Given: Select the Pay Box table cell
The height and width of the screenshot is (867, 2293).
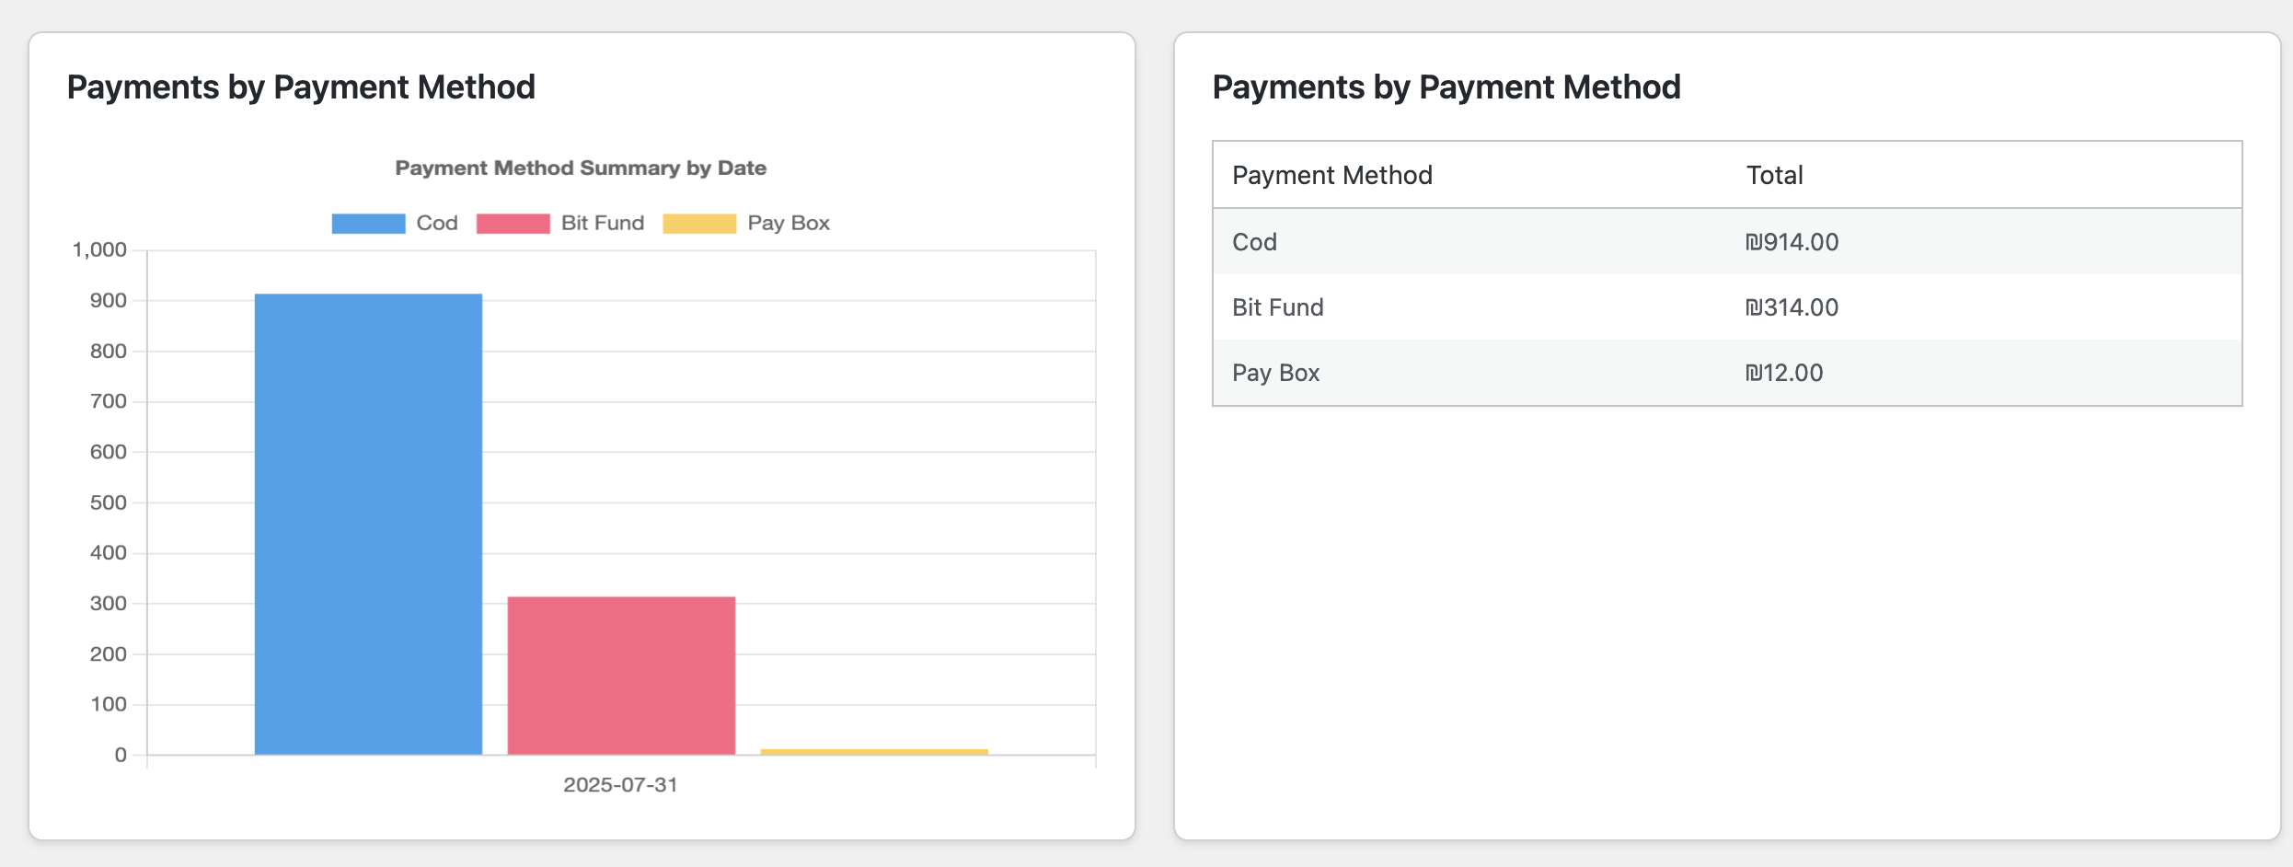Looking at the screenshot, I should pyautogui.click(x=1275, y=373).
